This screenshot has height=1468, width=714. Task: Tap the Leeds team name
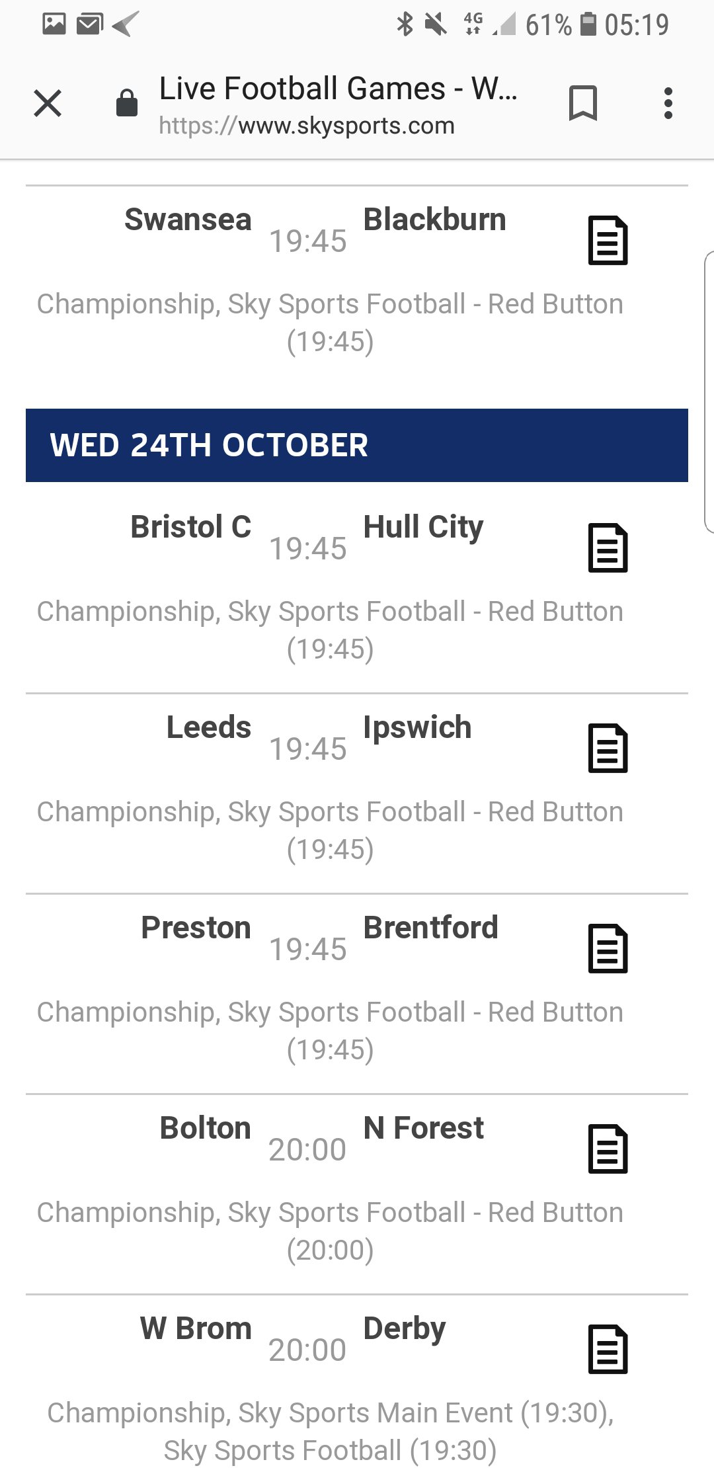(x=209, y=727)
